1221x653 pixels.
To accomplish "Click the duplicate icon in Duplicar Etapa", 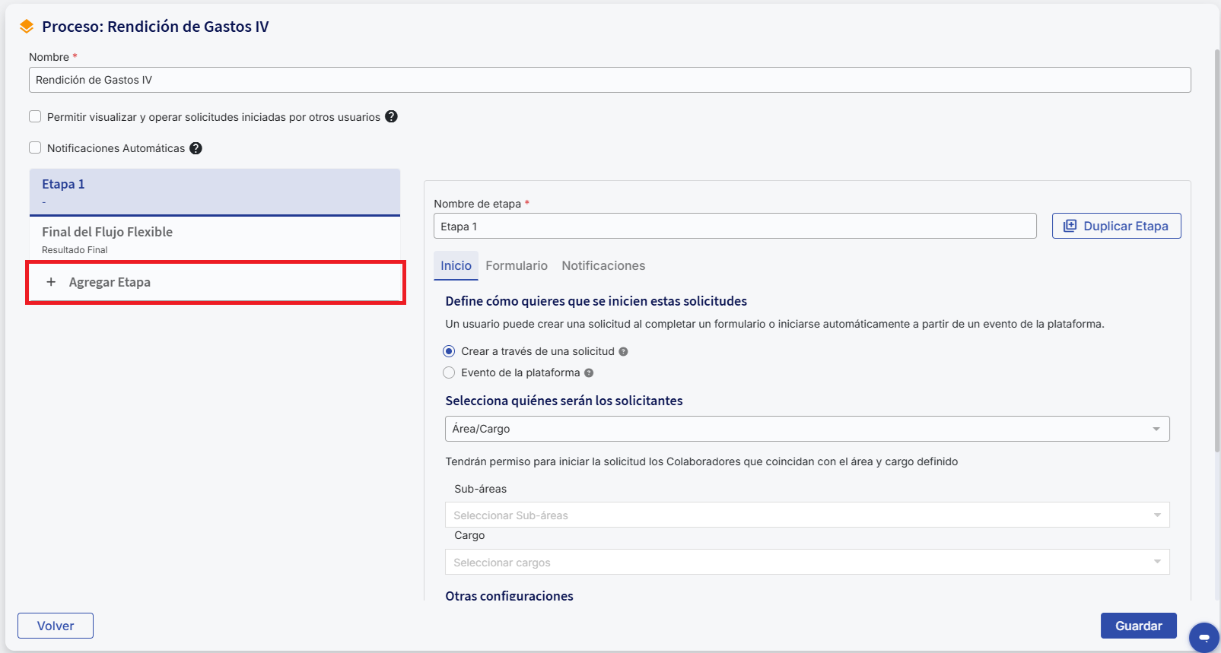I will click(x=1070, y=226).
